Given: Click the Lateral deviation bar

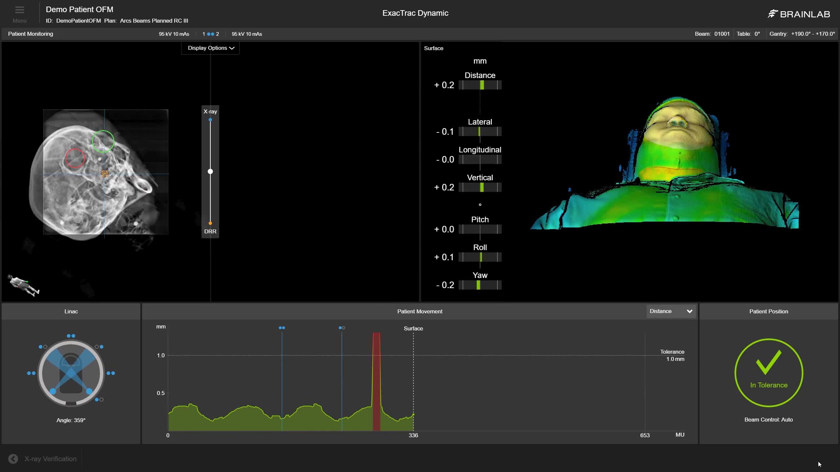Looking at the screenshot, I should point(480,131).
